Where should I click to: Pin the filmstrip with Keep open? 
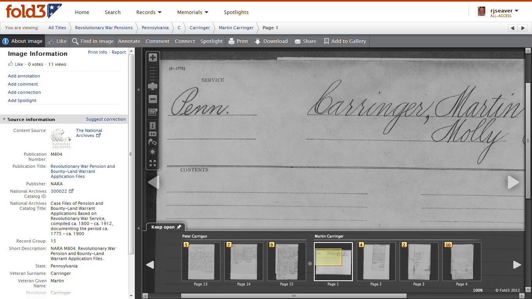(x=165, y=227)
